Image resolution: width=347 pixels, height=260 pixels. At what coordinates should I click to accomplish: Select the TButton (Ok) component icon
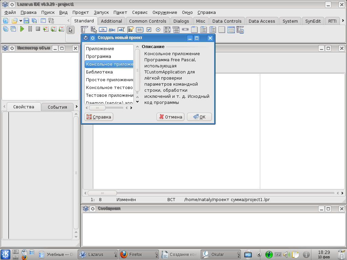point(103,30)
